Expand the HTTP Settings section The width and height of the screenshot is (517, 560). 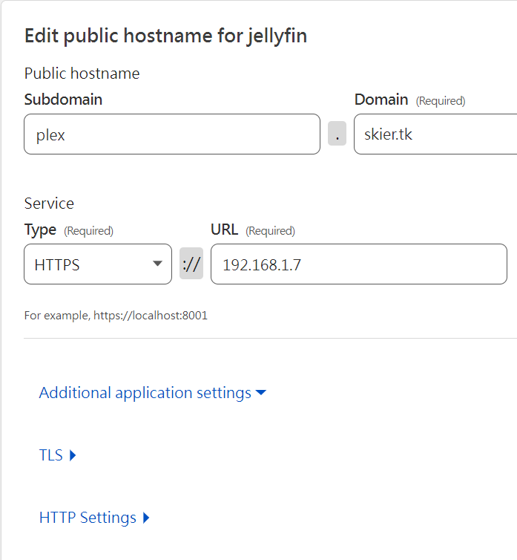click(x=94, y=518)
